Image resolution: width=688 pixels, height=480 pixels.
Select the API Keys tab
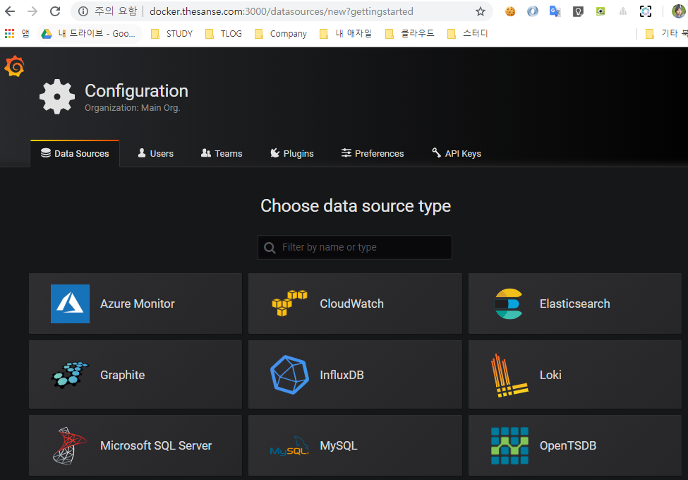click(457, 153)
